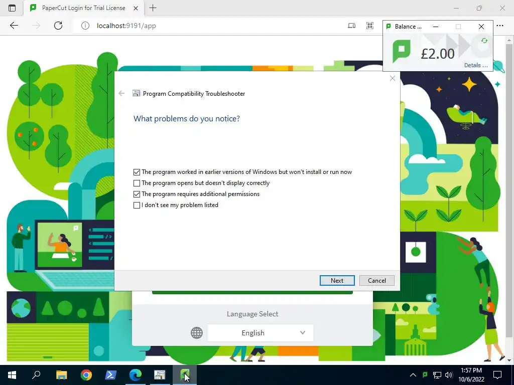Screen dimensions: 514x385
Task: Reload the PaperCut login page
Action: 58,26
